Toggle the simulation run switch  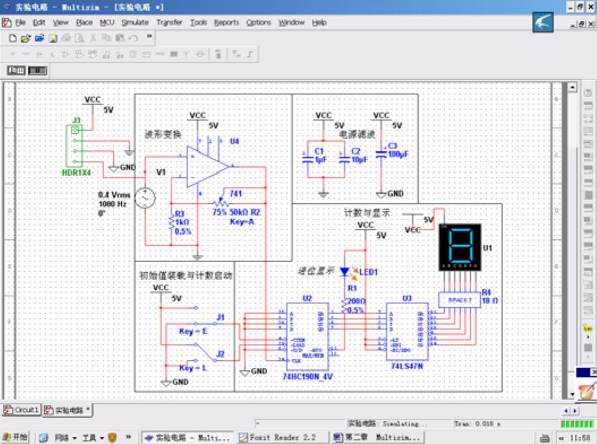(x=16, y=70)
